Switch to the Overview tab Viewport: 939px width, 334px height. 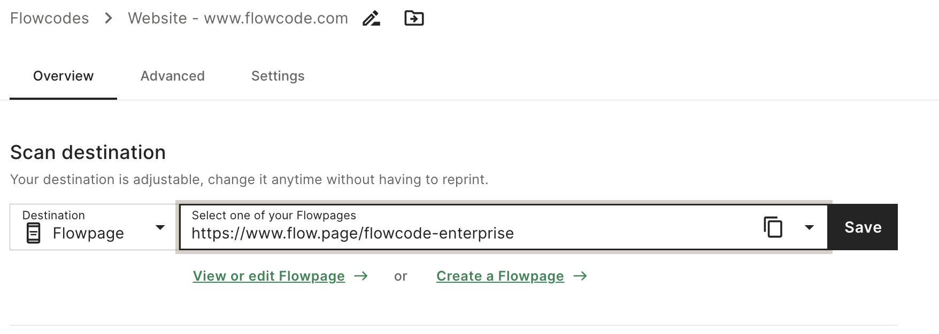63,76
